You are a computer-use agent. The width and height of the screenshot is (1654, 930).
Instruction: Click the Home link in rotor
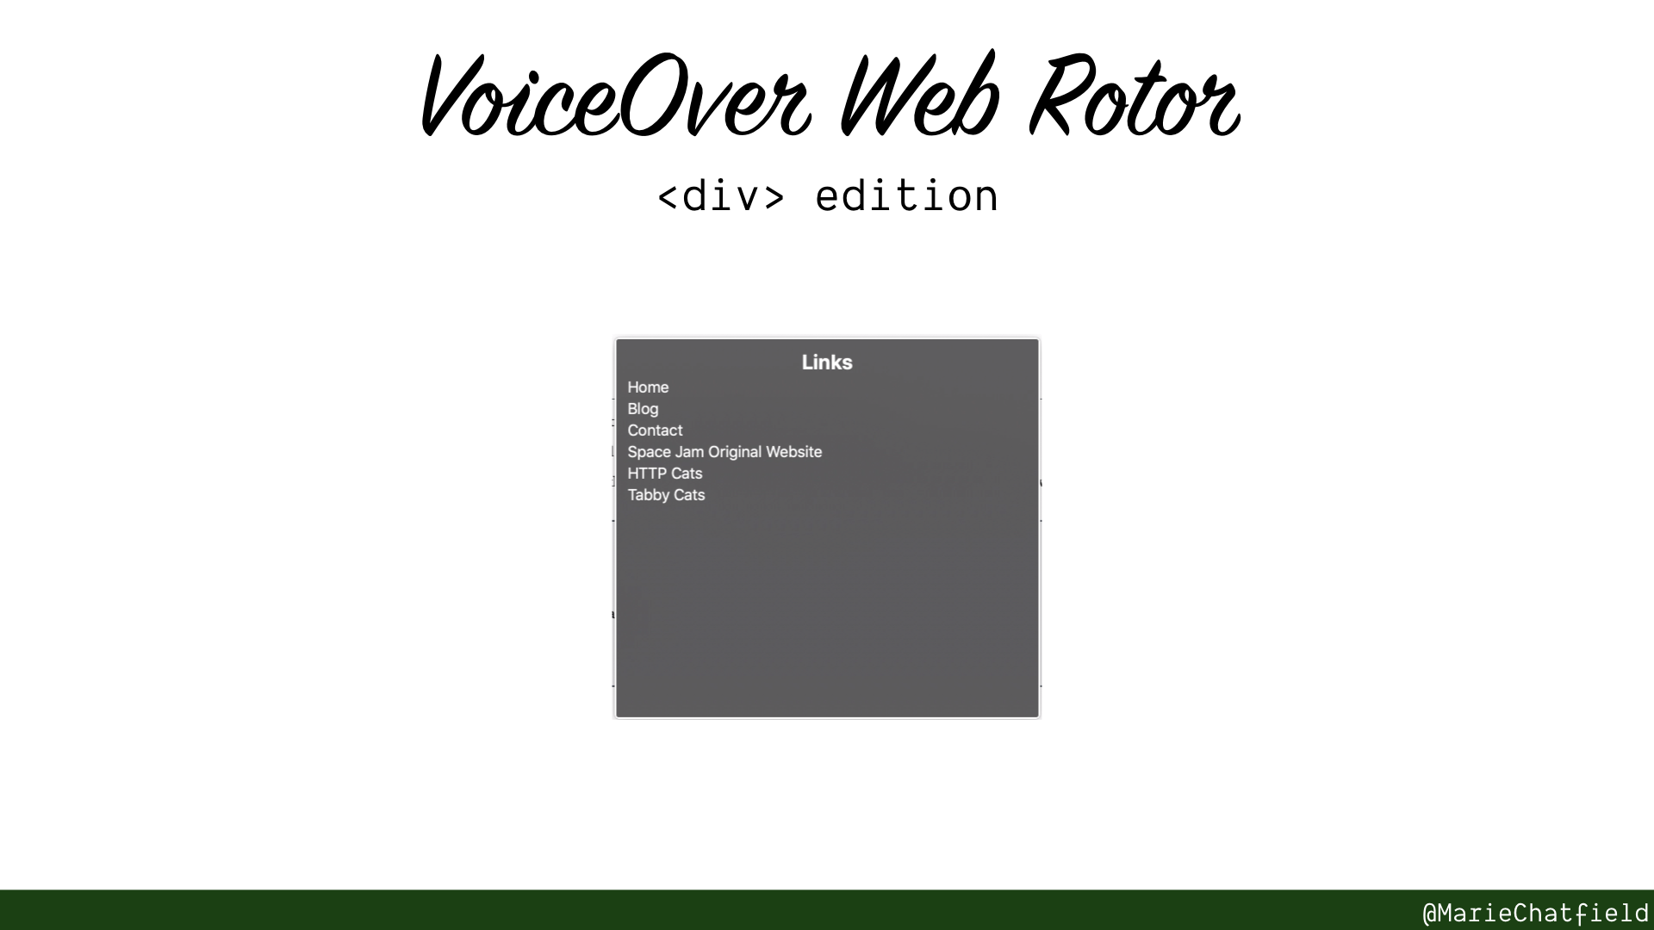click(648, 386)
